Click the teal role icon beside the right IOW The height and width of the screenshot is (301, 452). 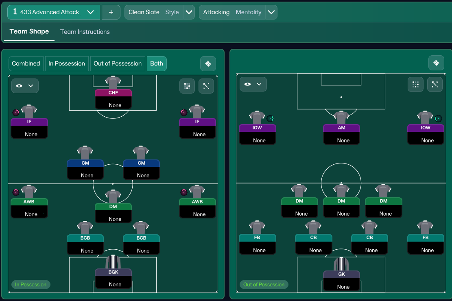tap(438, 118)
